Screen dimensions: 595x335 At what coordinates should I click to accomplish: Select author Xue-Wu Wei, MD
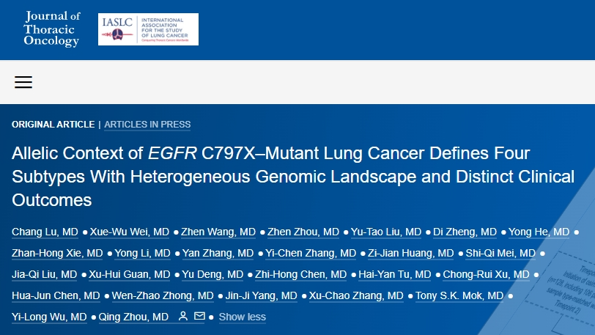pos(130,232)
